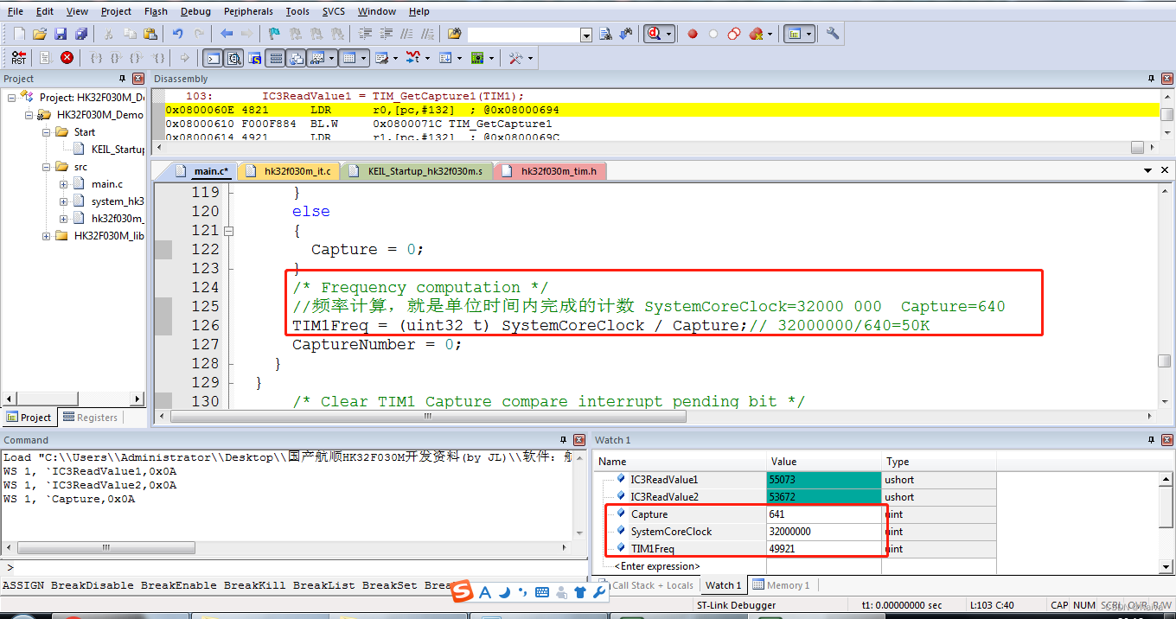Expand the main.c node in the Project tree
The height and width of the screenshot is (619, 1176).
pyautogui.click(x=63, y=183)
